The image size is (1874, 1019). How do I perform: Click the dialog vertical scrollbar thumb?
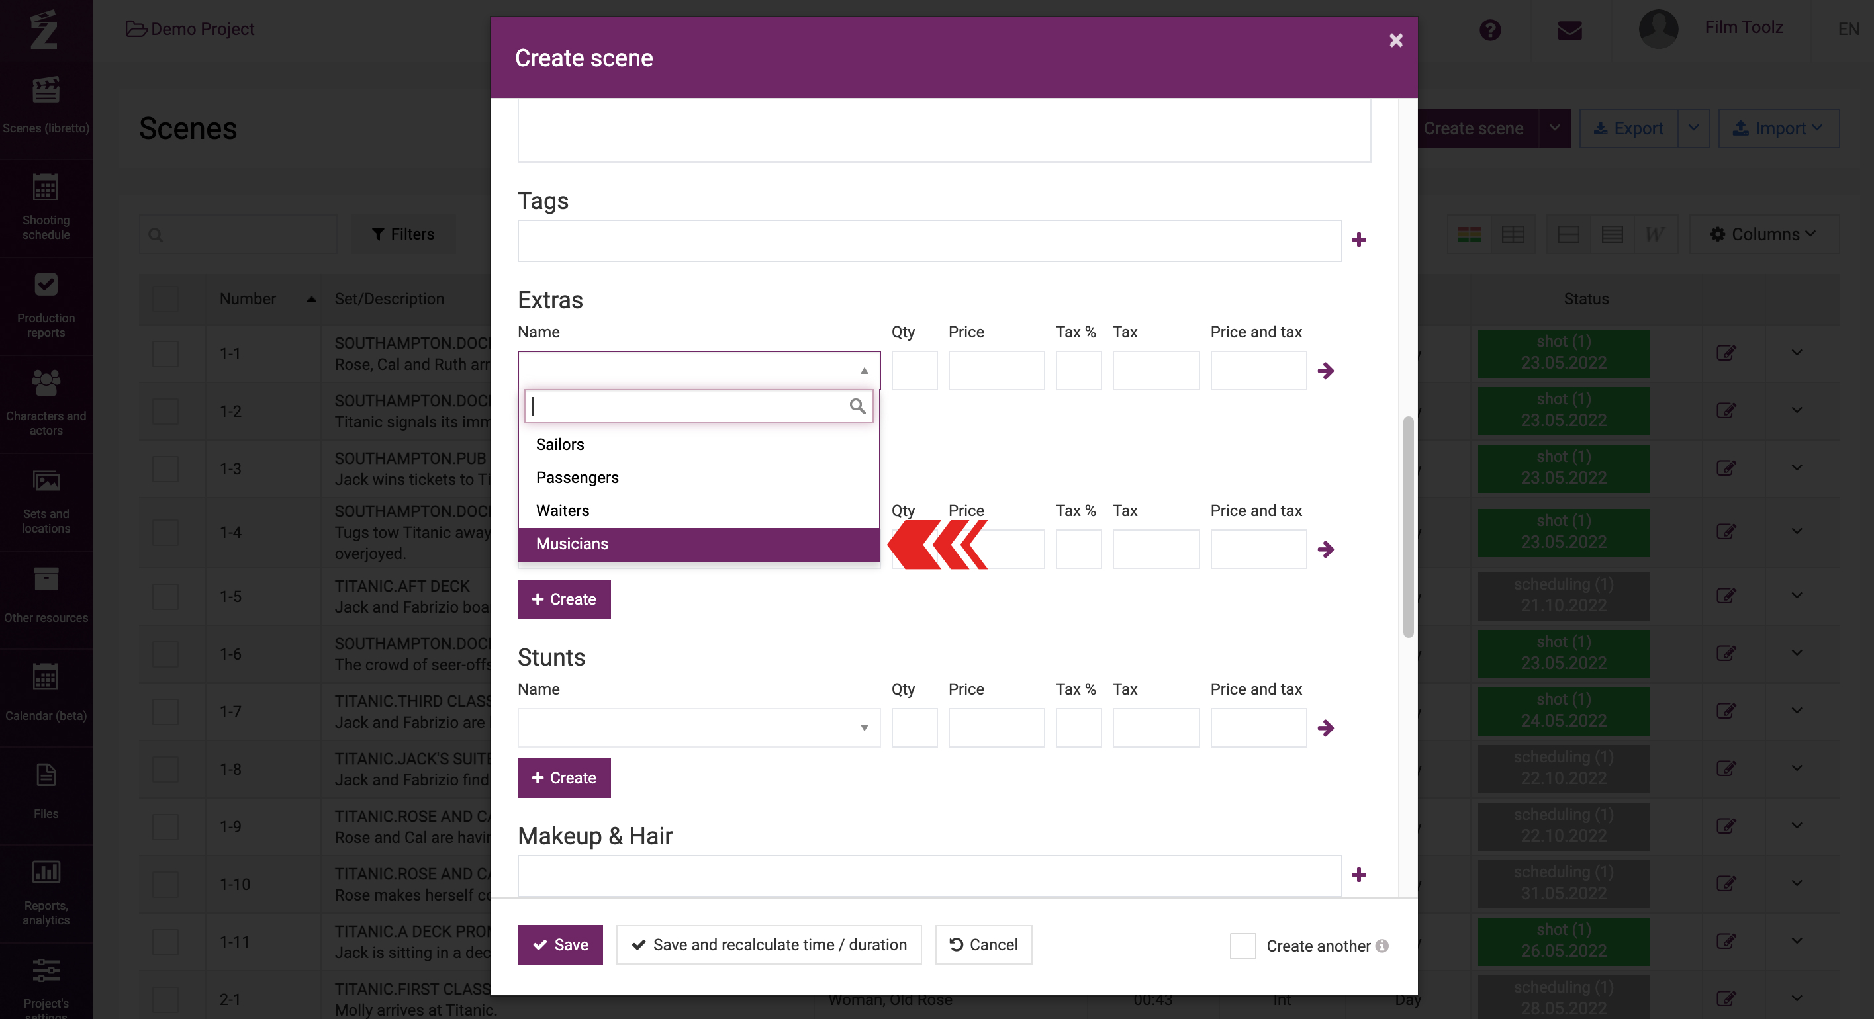(x=1408, y=527)
